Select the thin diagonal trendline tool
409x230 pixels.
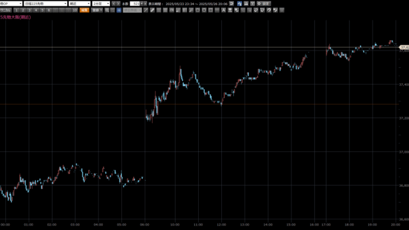146,10
